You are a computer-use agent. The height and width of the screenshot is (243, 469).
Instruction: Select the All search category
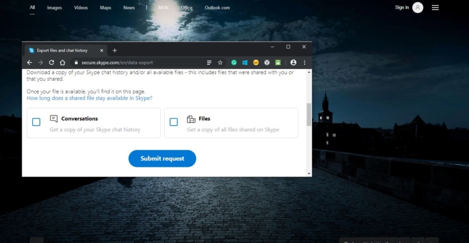pyautogui.click(x=32, y=8)
